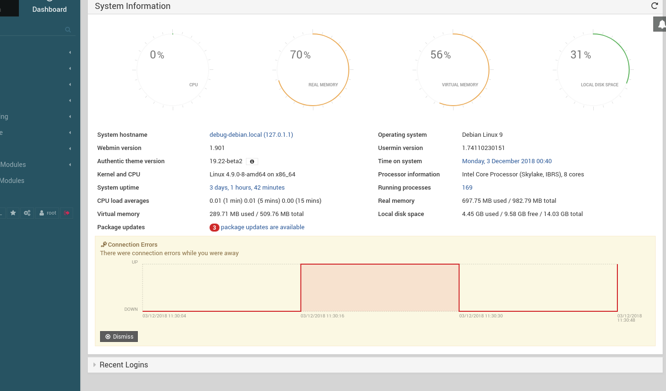Open the notifications bell

(661, 24)
